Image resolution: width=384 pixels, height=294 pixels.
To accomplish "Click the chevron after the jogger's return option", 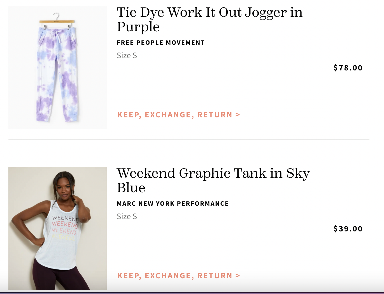I will coord(237,115).
